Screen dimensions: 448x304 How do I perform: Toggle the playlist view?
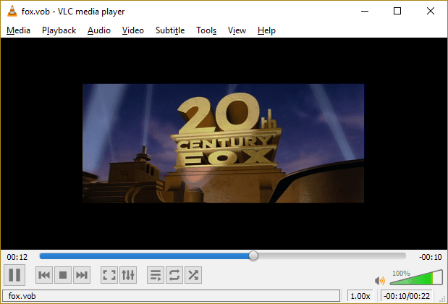(156, 275)
